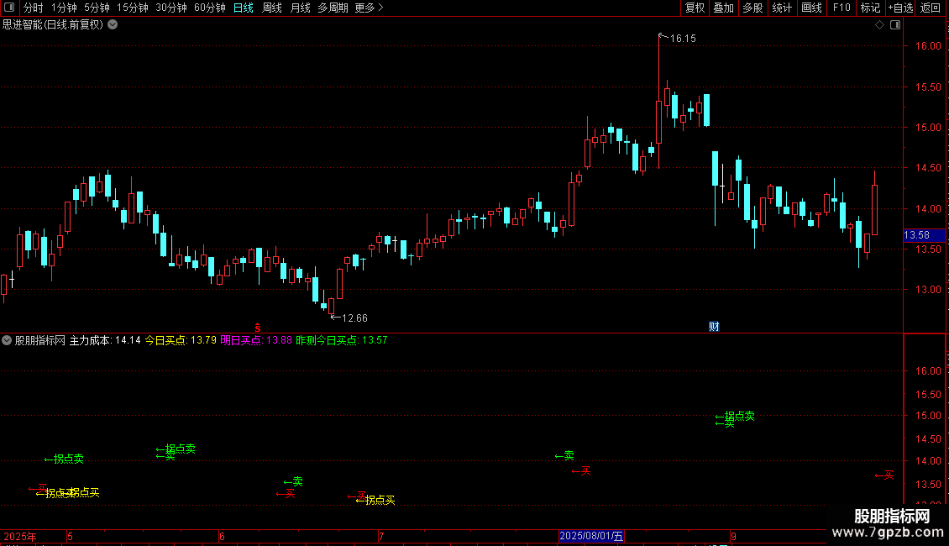Click month 5 on time axis
Image resolution: width=949 pixels, height=546 pixels.
tap(71, 537)
